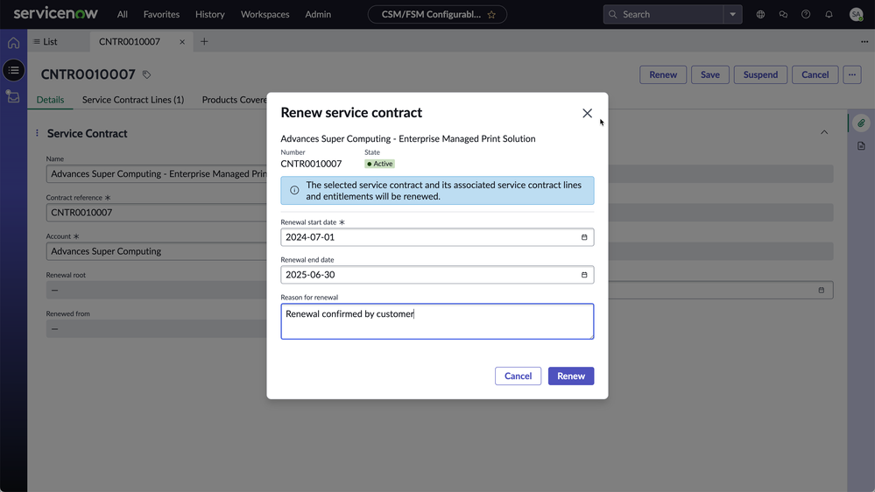Open the help question mark icon
875x492 pixels.
(806, 15)
